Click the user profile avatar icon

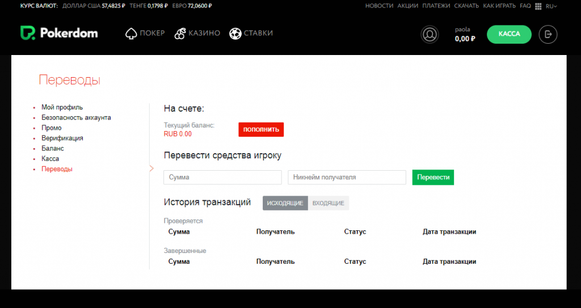tap(430, 35)
